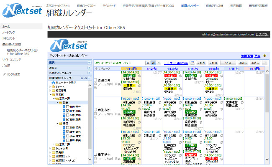Collapse the 組織情報(グループ) section with its minus button
This screenshot has width=272, height=167.
(90, 78)
